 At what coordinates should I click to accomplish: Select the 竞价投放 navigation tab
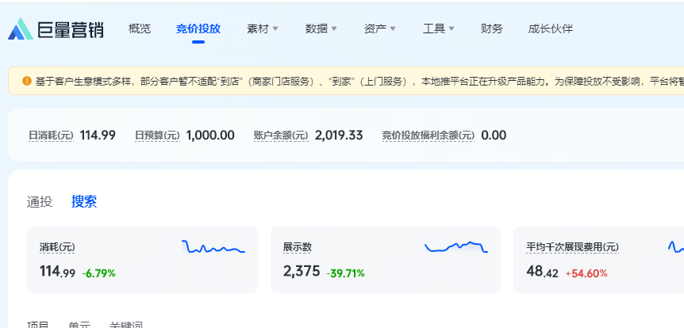coord(198,29)
